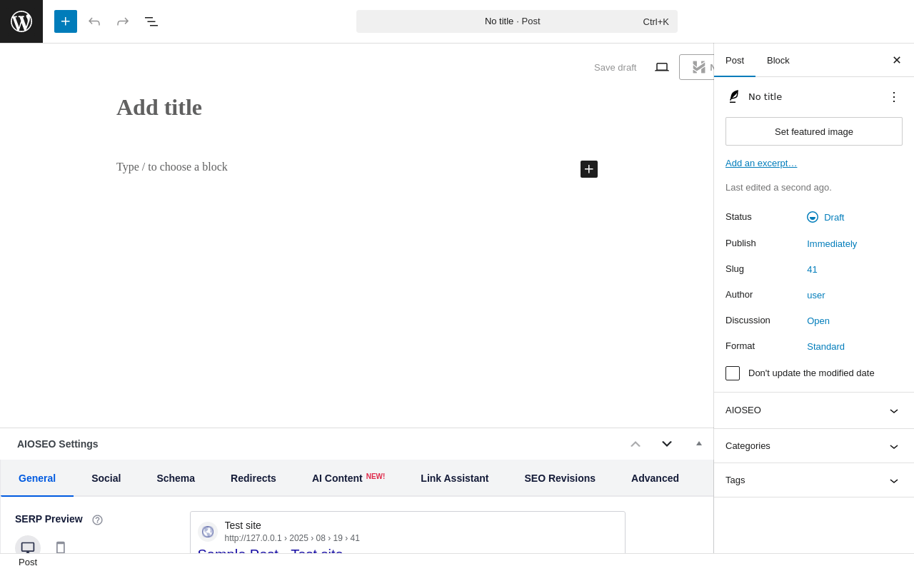Click the SERP preview URL breadcrumb
914x571 pixels.
(292, 538)
